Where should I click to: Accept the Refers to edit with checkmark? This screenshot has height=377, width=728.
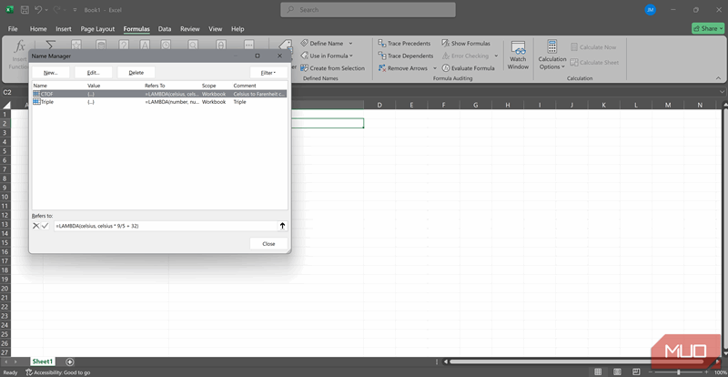click(x=45, y=225)
